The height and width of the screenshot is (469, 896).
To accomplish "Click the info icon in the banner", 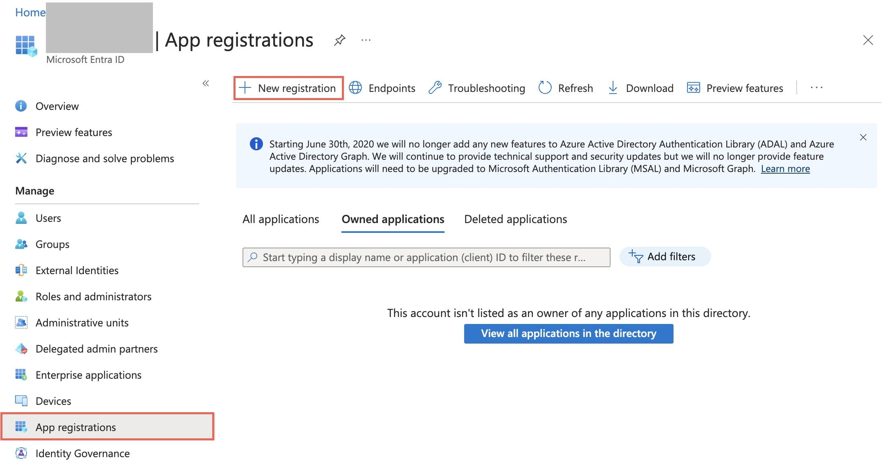I will coord(256,144).
